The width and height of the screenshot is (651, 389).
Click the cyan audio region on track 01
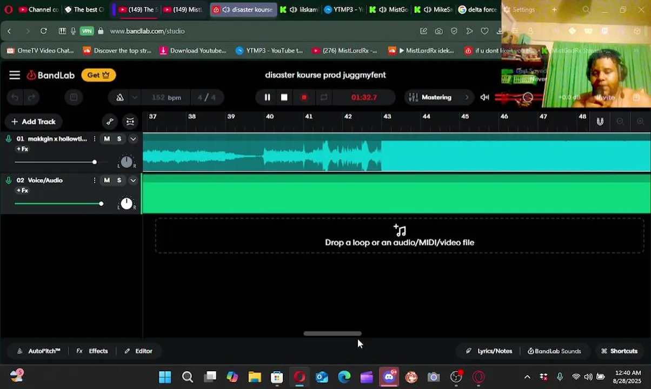click(x=396, y=153)
